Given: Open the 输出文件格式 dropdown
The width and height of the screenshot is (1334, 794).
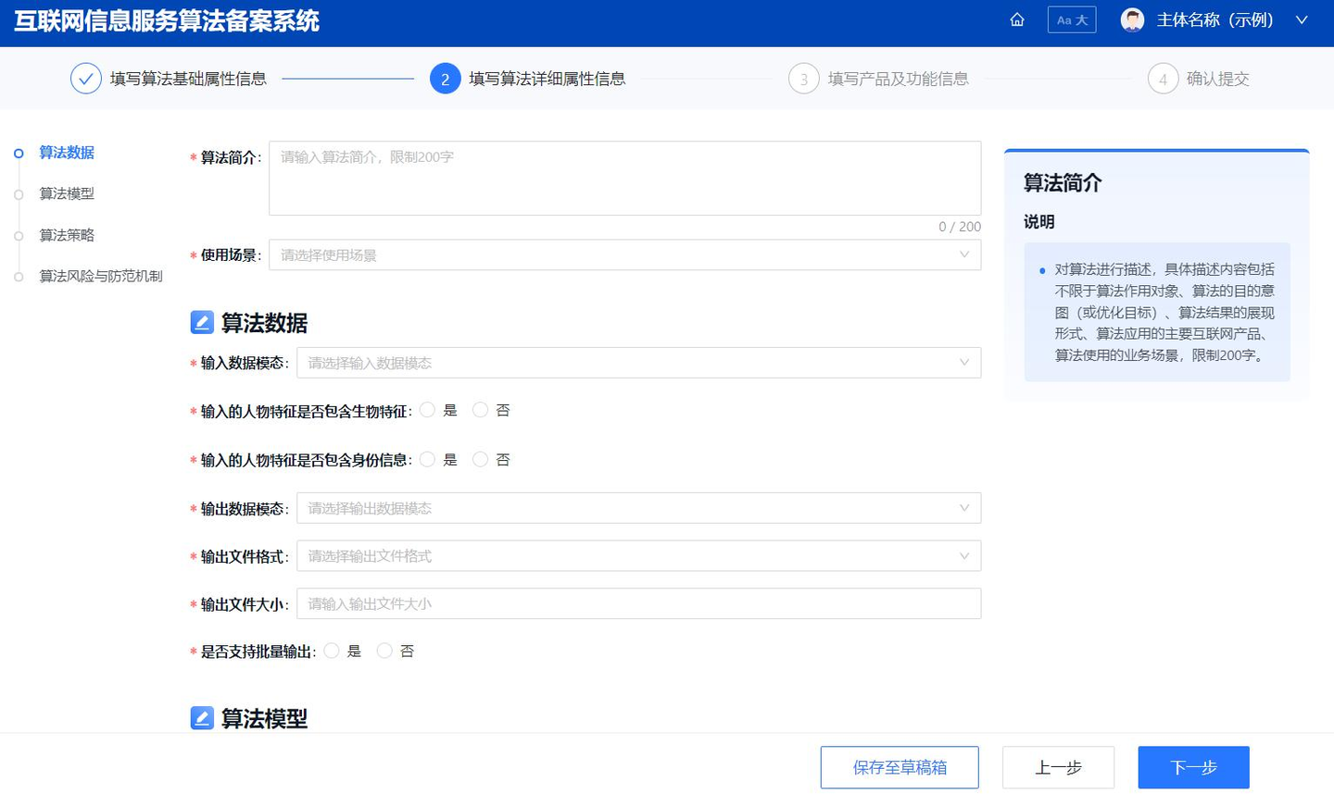Looking at the screenshot, I should pyautogui.click(x=638, y=556).
